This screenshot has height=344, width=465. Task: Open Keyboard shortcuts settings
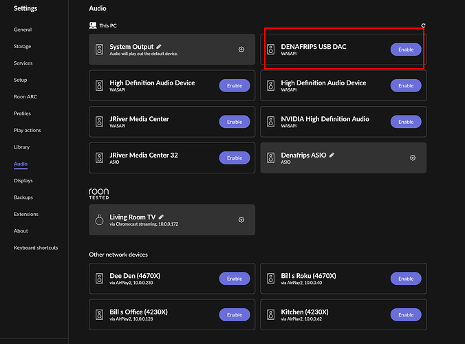[36, 248]
